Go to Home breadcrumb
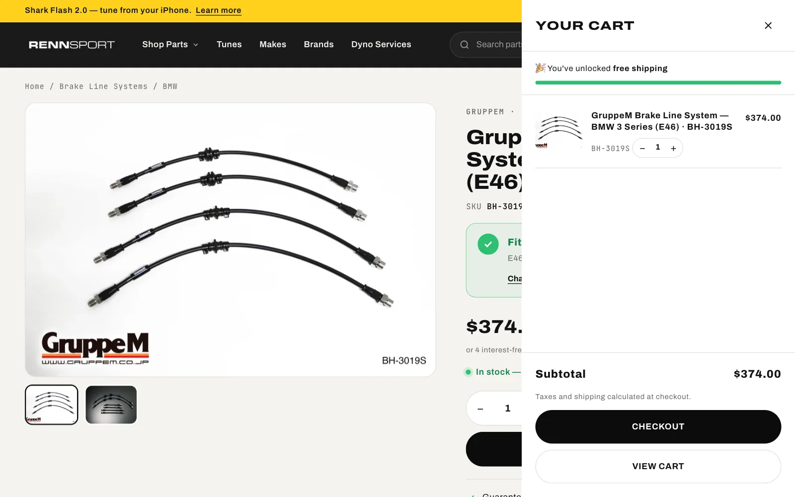Image resolution: width=795 pixels, height=497 pixels. [34, 86]
